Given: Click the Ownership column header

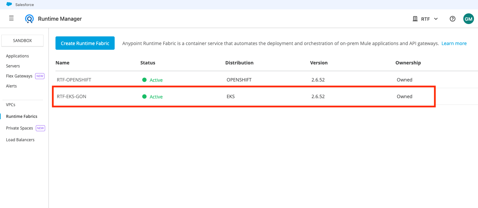Looking at the screenshot, I should pyautogui.click(x=408, y=63).
